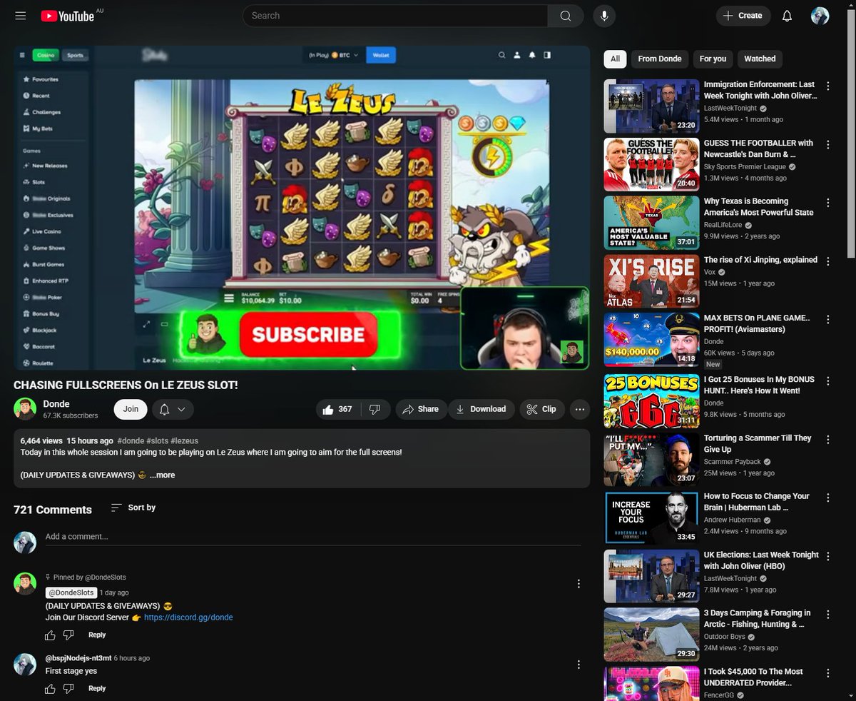Open the @DondeSlots author badge
The image size is (856, 701).
pos(71,592)
